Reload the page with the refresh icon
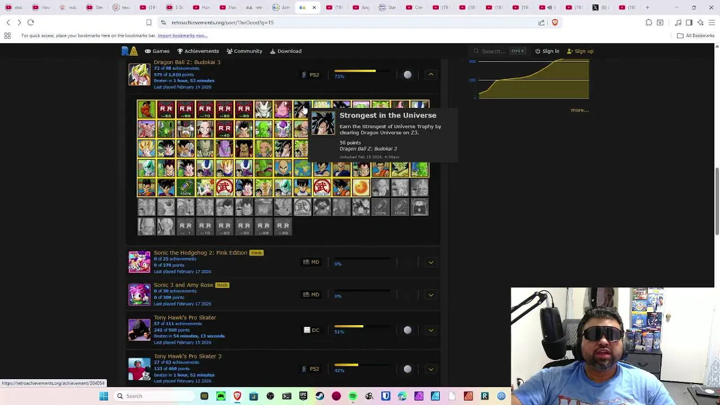The width and height of the screenshot is (720, 405). (31, 22)
